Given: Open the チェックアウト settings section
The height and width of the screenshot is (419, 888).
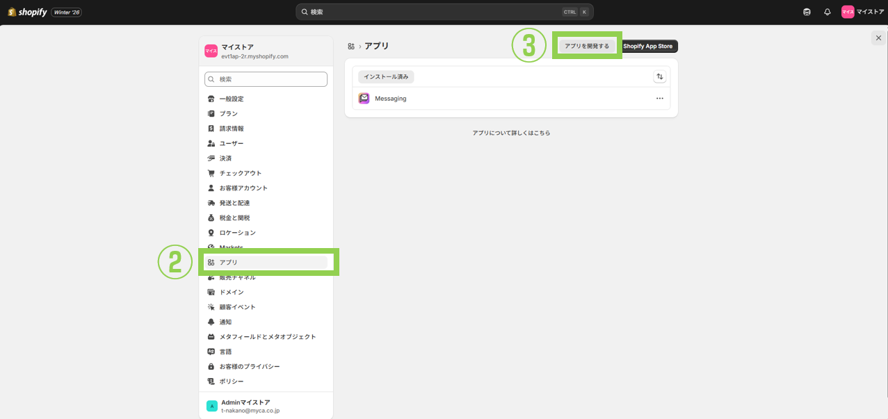Looking at the screenshot, I should (240, 174).
